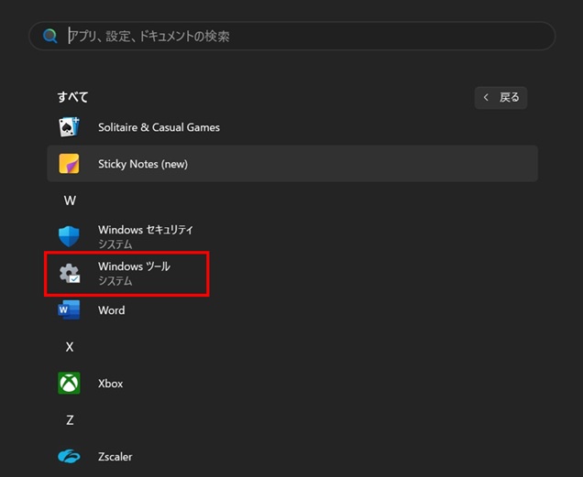Image resolution: width=583 pixels, height=477 pixels.
Task: Click the Windows ツール gear icon
Action: point(69,273)
